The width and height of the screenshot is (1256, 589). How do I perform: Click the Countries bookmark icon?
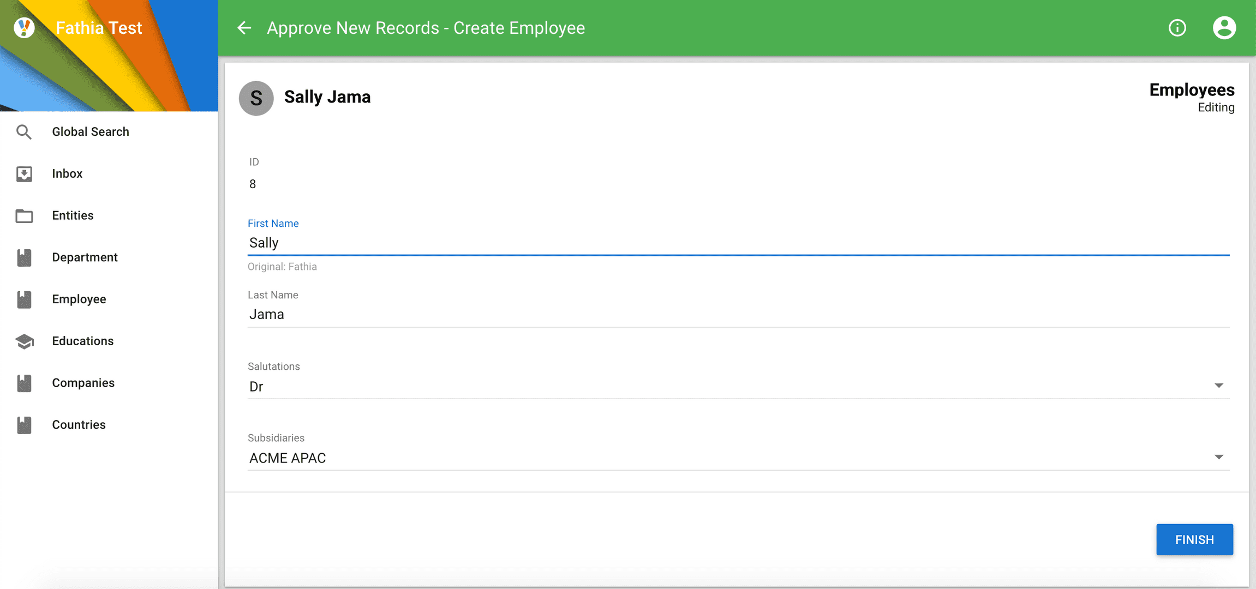[24, 425]
